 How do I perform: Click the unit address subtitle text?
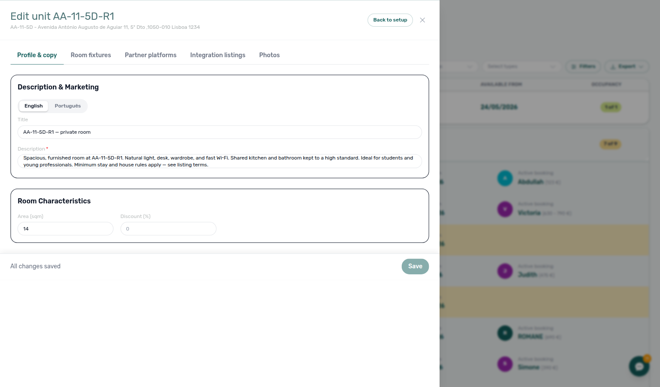(105, 27)
